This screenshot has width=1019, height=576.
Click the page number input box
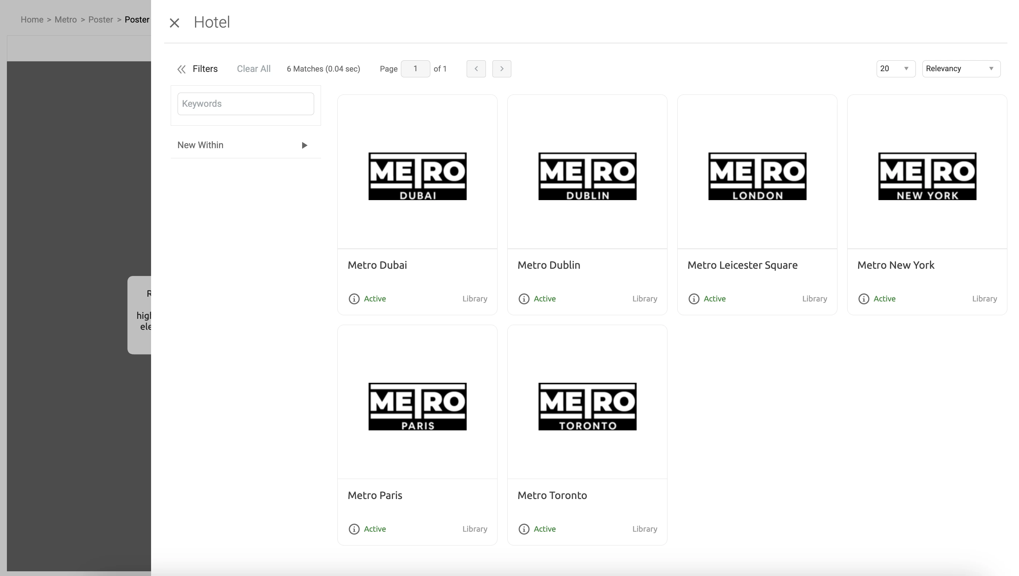point(415,69)
